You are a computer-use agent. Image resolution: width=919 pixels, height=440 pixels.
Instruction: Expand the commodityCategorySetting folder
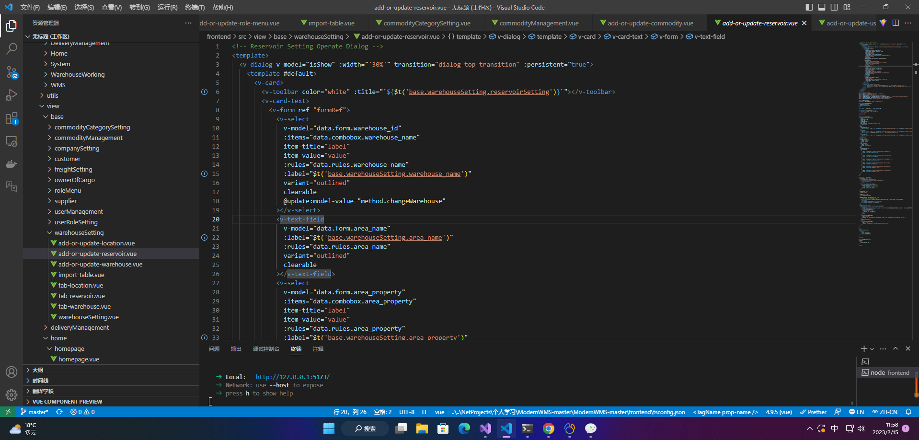[92, 127]
